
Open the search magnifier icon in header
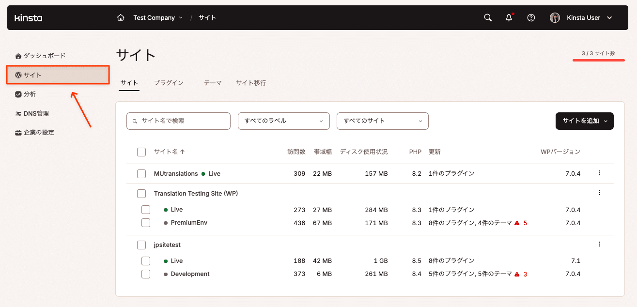(x=488, y=17)
